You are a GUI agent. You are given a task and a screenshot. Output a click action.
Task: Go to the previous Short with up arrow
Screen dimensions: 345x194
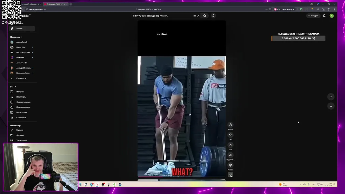click(x=331, y=97)
